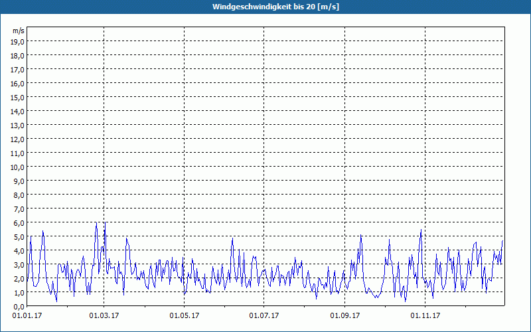
Task: Click the 01.11.17 date on x-axis
Action: (x=424, y=316)
